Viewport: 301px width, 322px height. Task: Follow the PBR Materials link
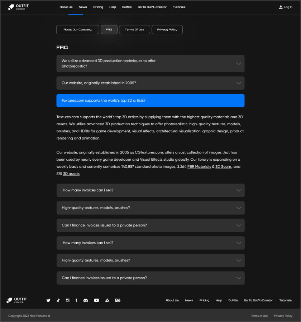pyautogui.click(x=199, y=167)
